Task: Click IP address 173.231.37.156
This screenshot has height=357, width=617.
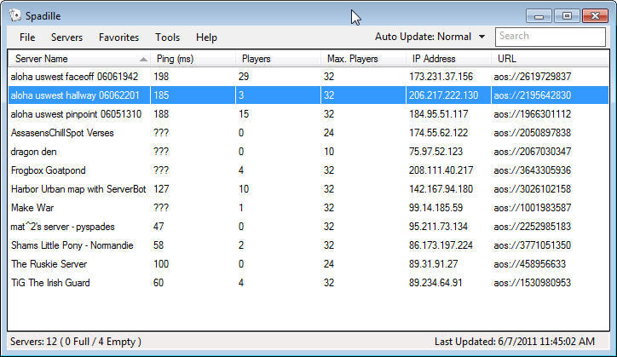Action: [x=441, y=77]
